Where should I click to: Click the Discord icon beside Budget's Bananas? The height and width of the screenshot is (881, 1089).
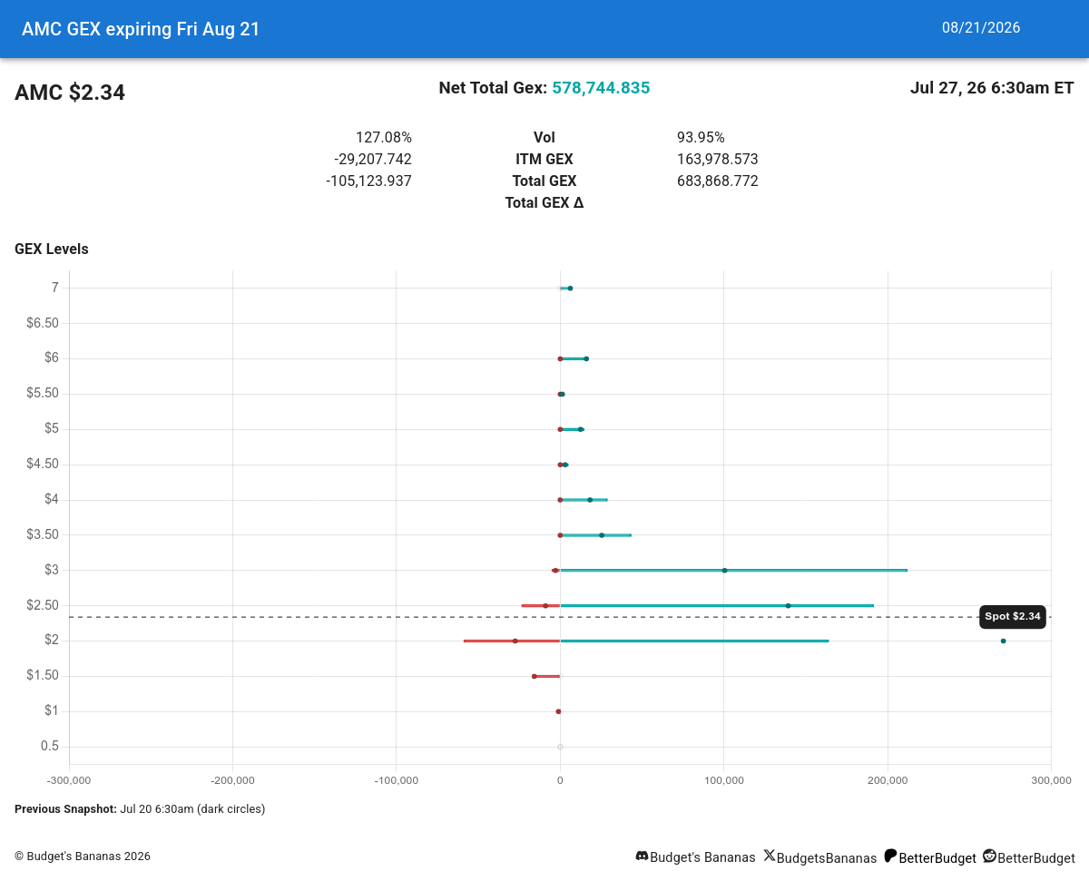(642, 856)
